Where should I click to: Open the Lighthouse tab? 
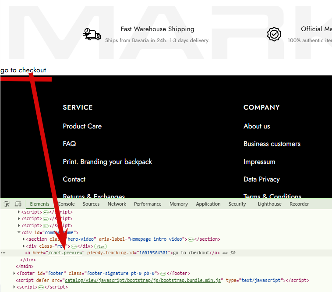269,204
